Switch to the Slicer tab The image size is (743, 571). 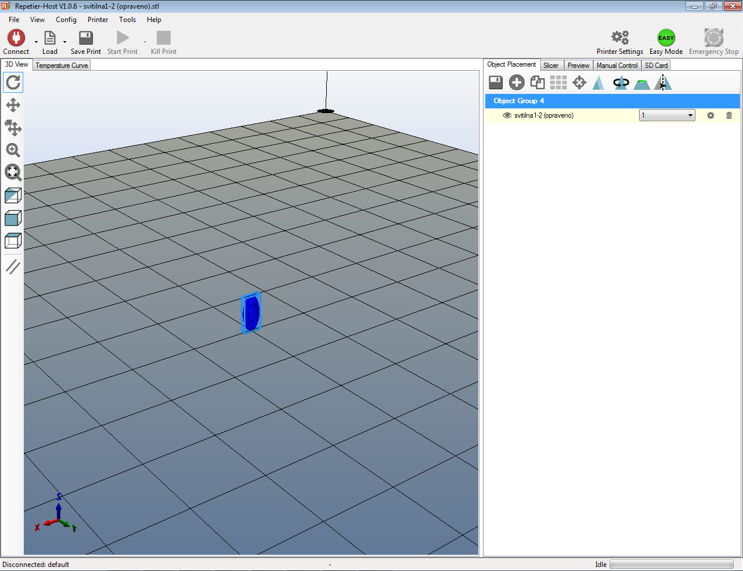click(x=551, y=66)
